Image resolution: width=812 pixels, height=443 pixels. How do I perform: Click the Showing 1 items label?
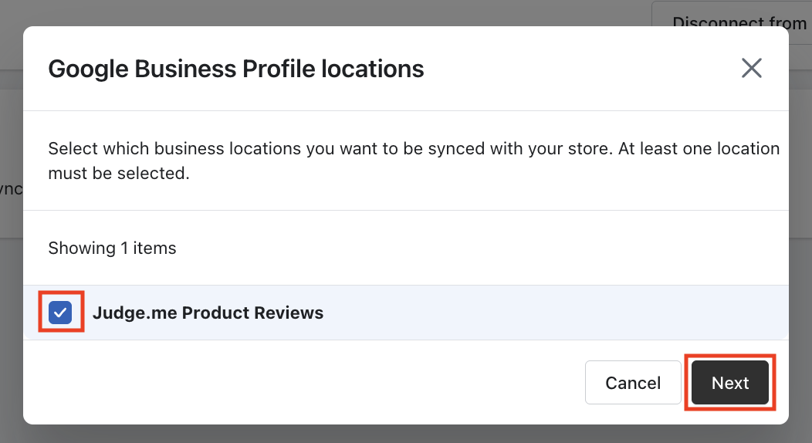pyautogui.click(x=112, y=248)
